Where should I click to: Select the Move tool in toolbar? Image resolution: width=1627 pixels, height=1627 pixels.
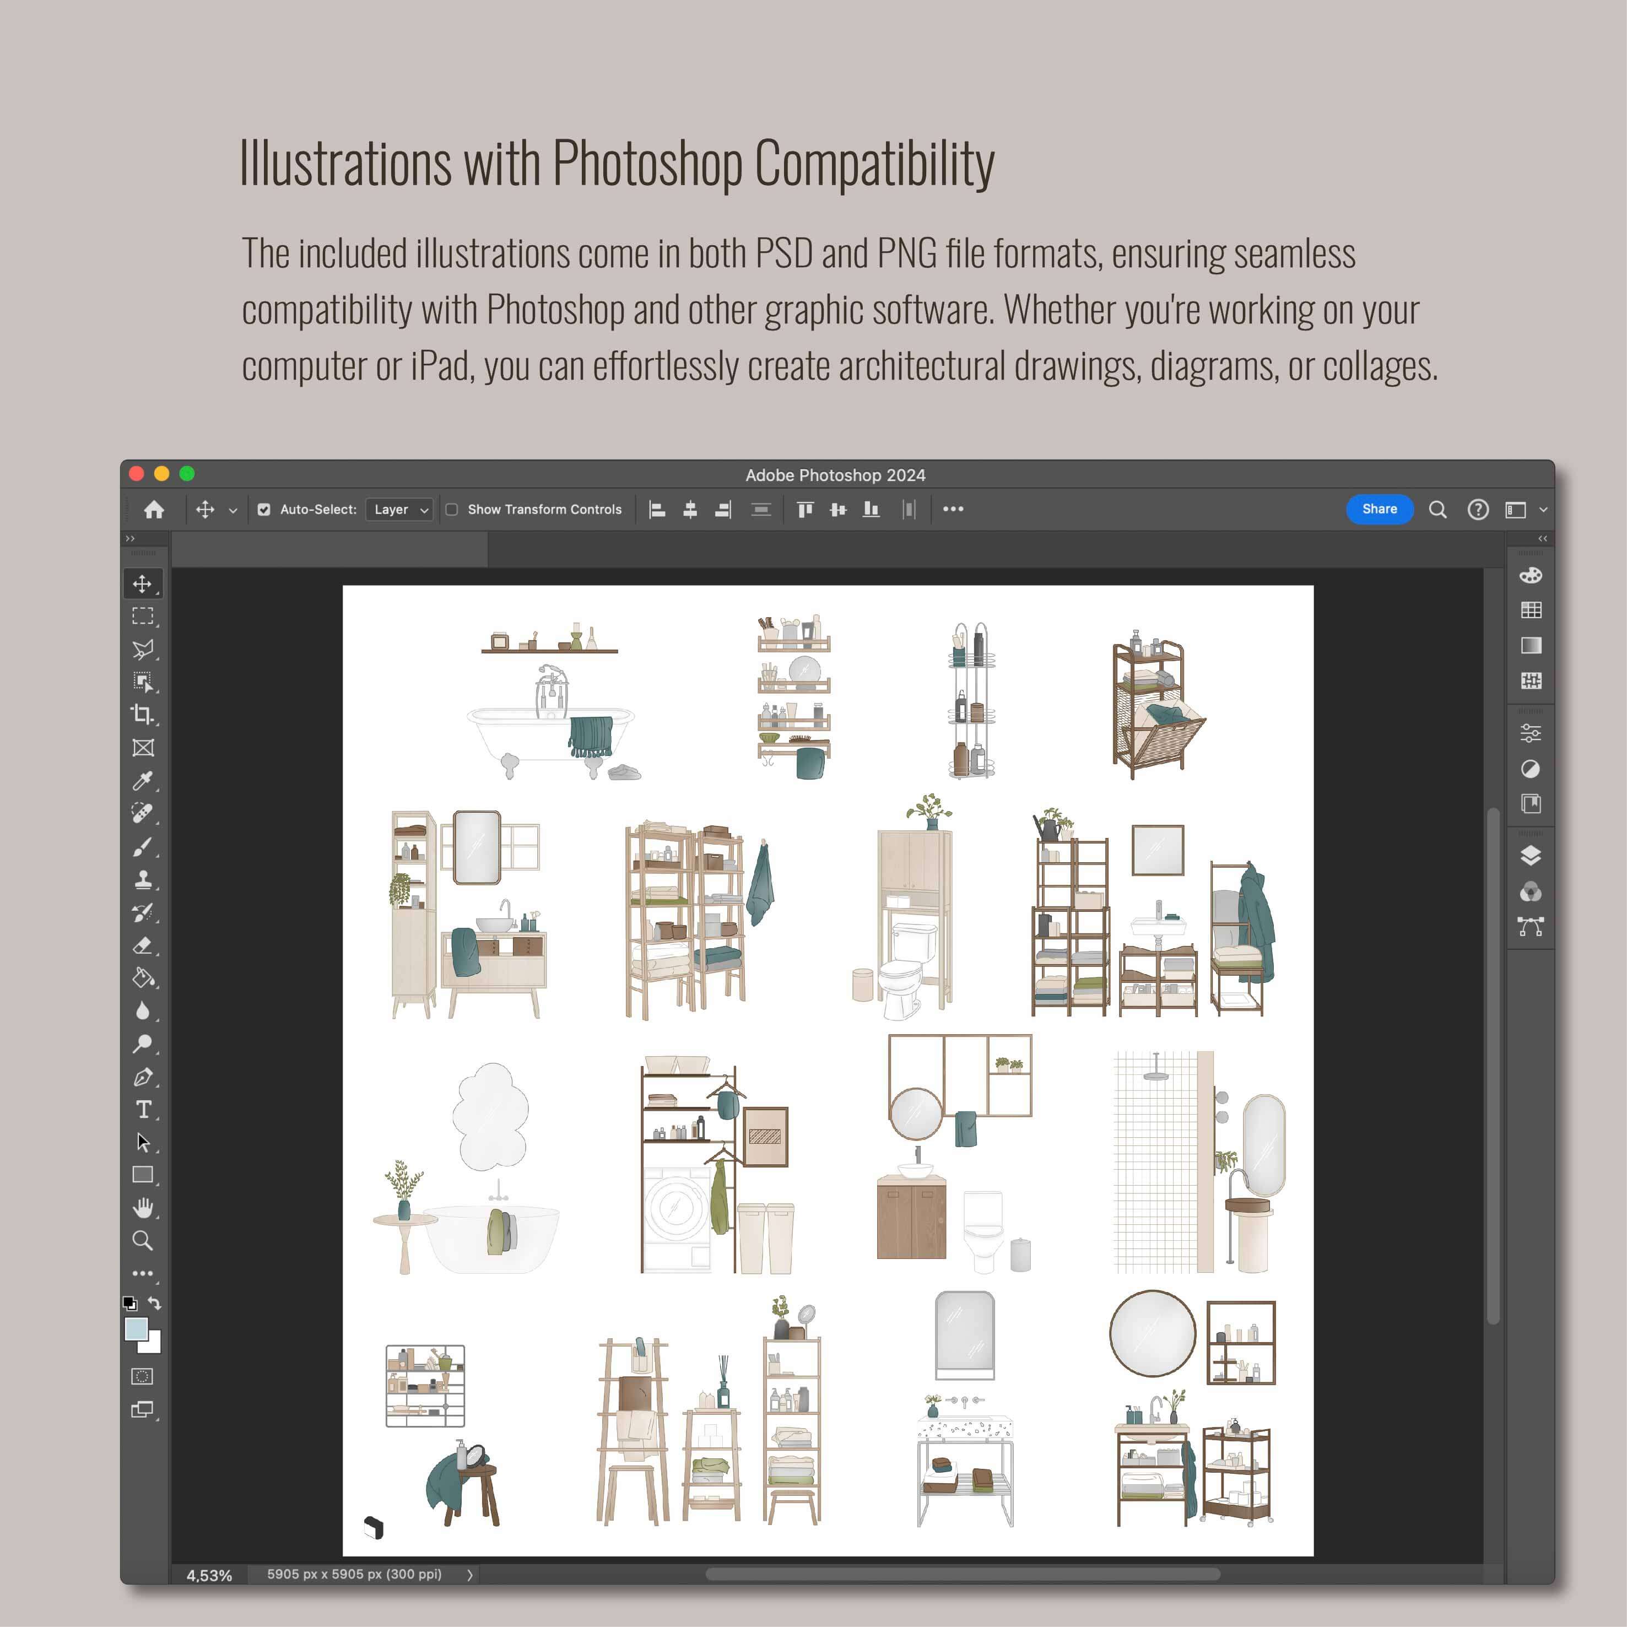142,583
